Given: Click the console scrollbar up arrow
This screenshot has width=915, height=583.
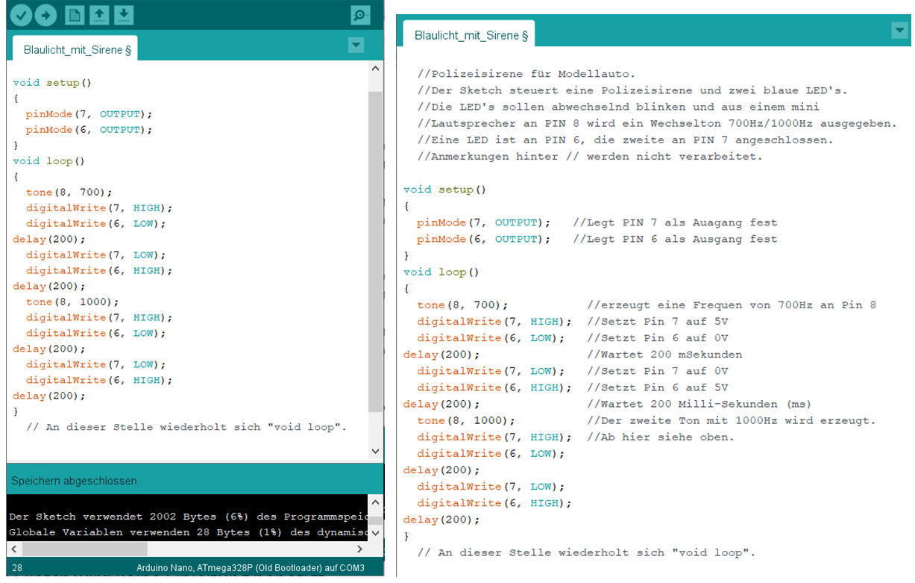Looking at the screenshot, I should pyautogui.click(x=375, y=502).
